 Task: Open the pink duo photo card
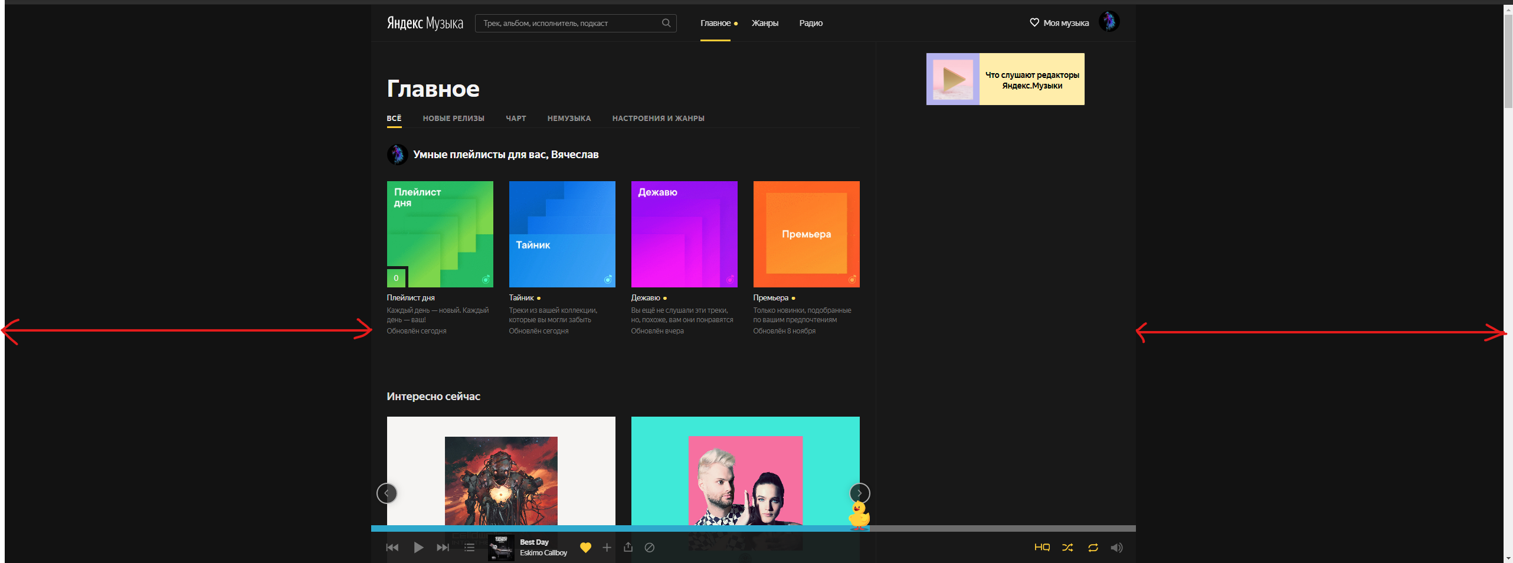pos(745,471)
